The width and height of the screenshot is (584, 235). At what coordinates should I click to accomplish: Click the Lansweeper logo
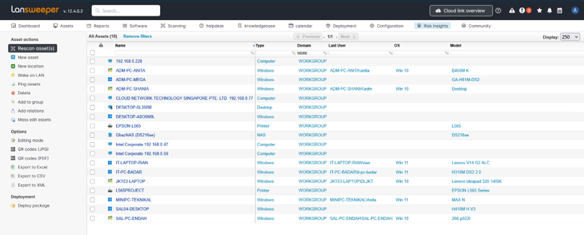point(35,10)
